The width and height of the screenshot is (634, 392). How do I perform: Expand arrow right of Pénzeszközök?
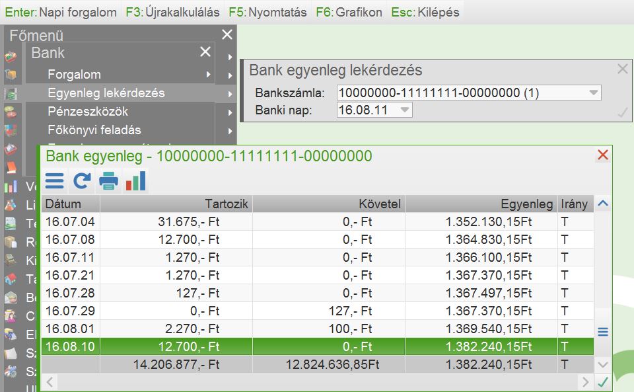[x=230, y=112]
